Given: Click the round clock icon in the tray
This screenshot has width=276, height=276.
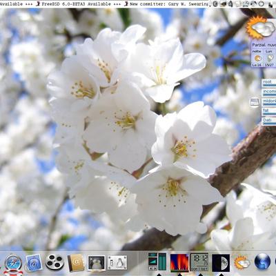Looking at the screenshot, I should pos(261,3).
